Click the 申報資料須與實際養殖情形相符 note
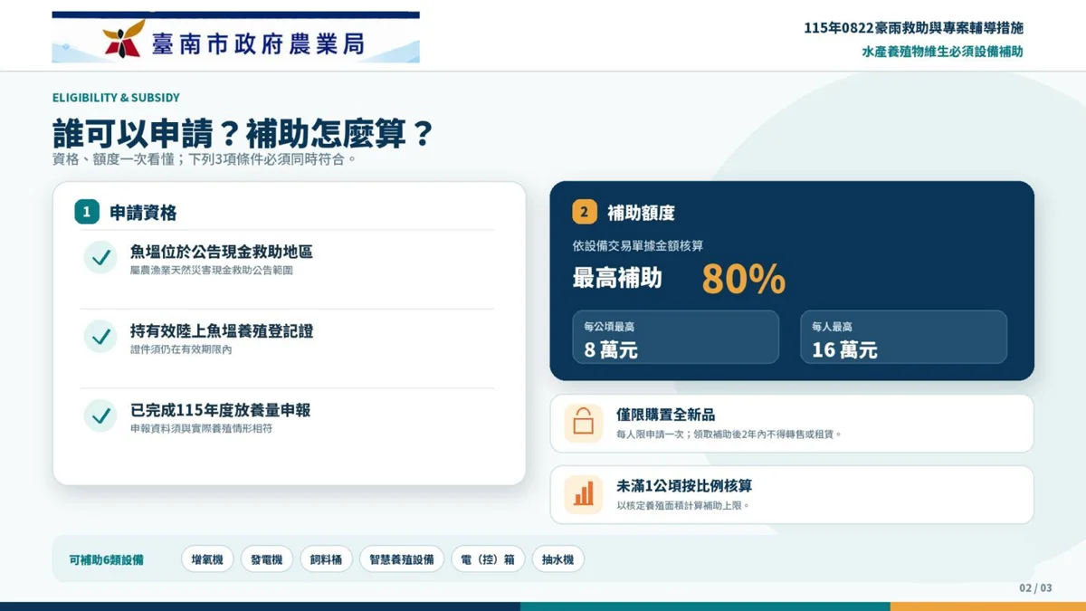Screen dimensions: 1086x611 tap(201, 428)
